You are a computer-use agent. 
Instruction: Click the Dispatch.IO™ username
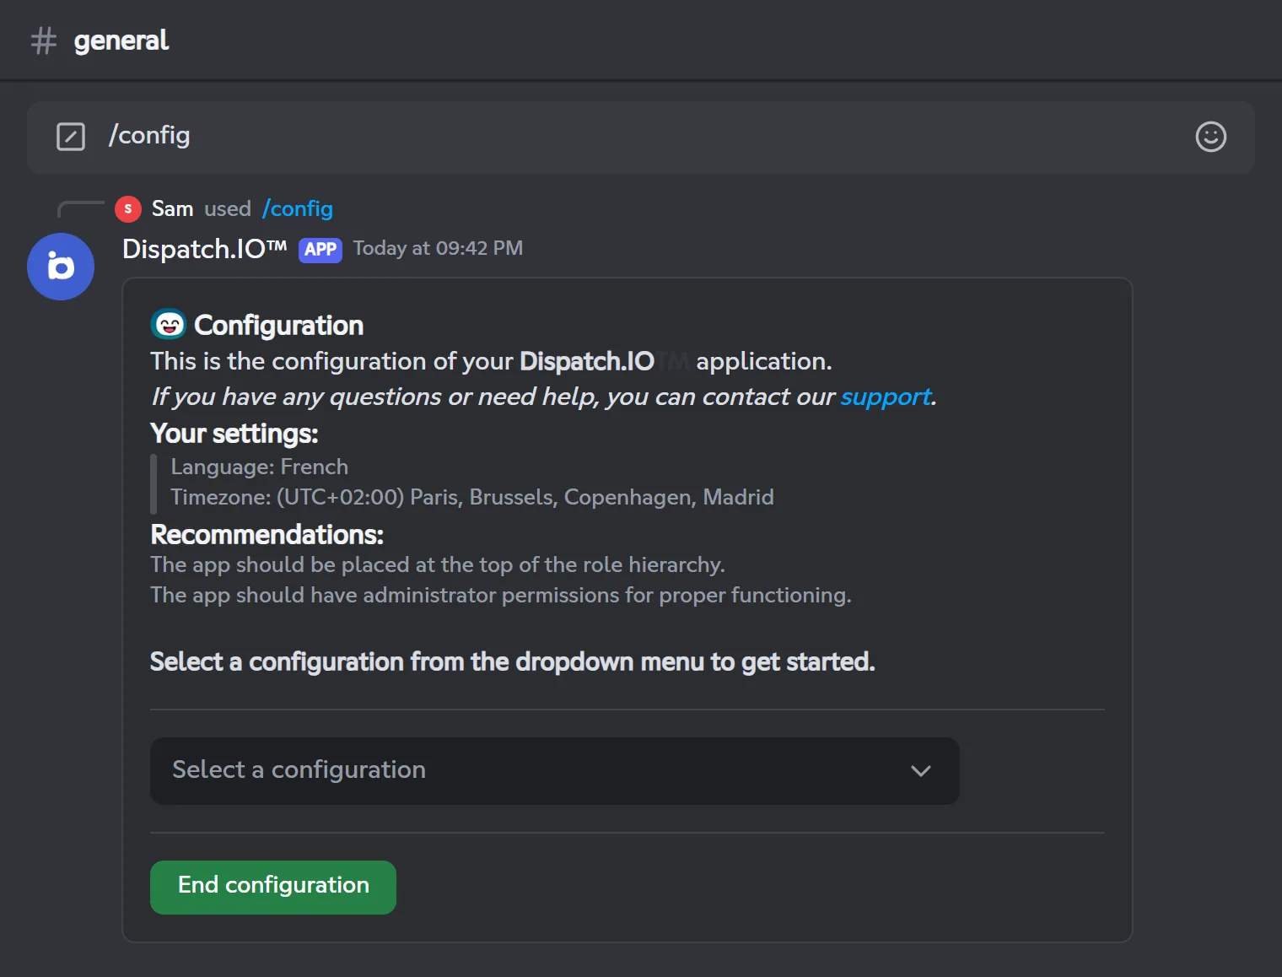pyautogui.click(x=205, y=249)
